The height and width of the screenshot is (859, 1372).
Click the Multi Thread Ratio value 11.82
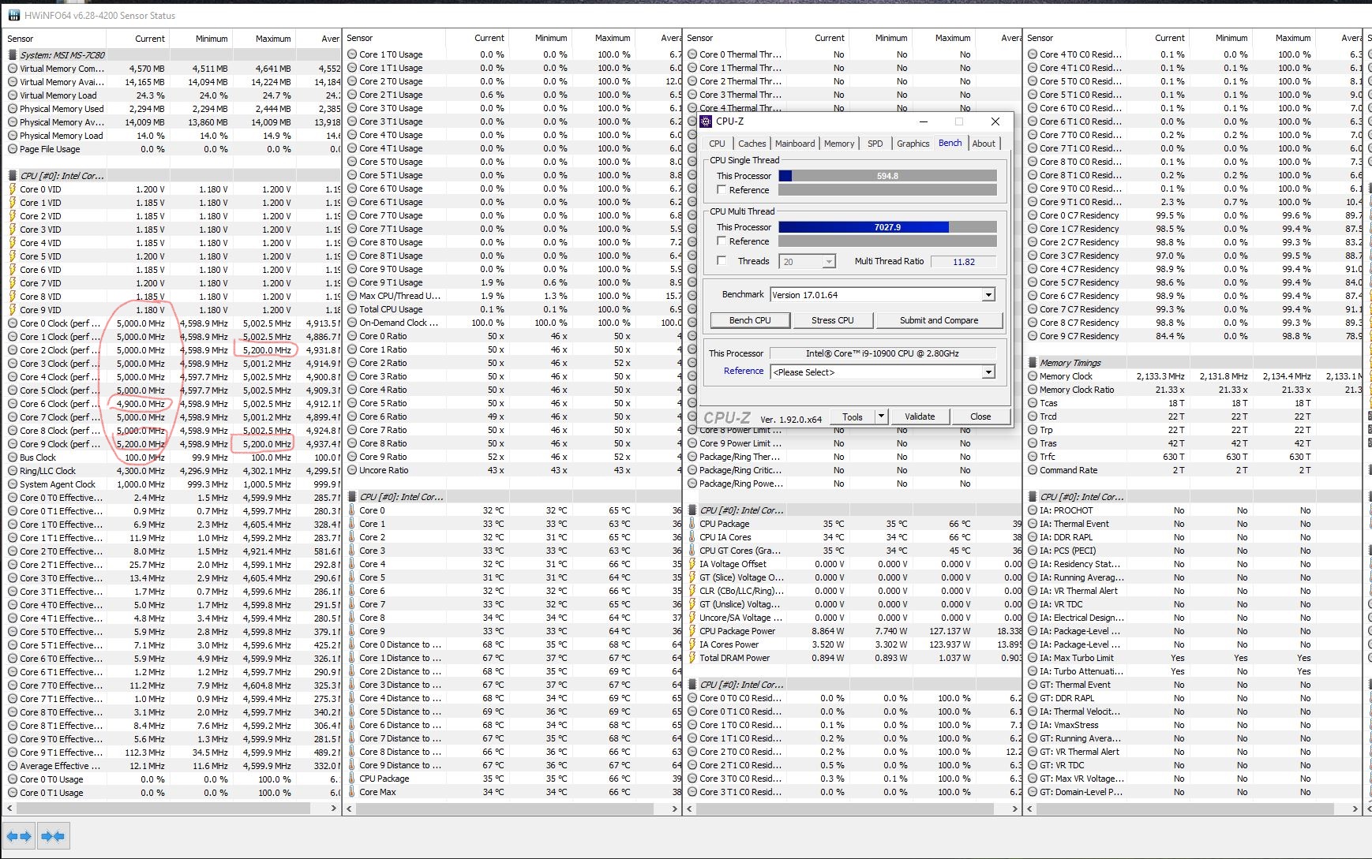963,262
